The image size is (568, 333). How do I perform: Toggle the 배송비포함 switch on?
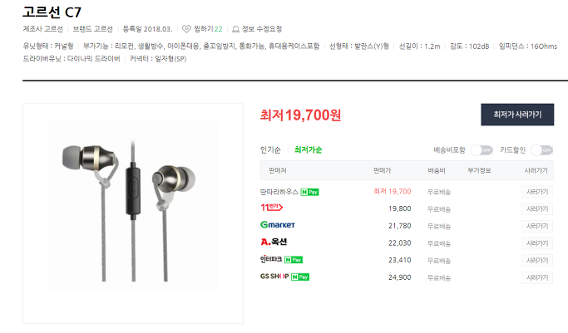click(x=482, y=150)
